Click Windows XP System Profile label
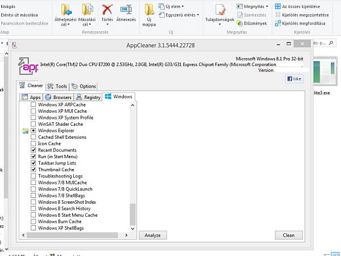This screenshot has height=256, width=341. coord(66,118)
